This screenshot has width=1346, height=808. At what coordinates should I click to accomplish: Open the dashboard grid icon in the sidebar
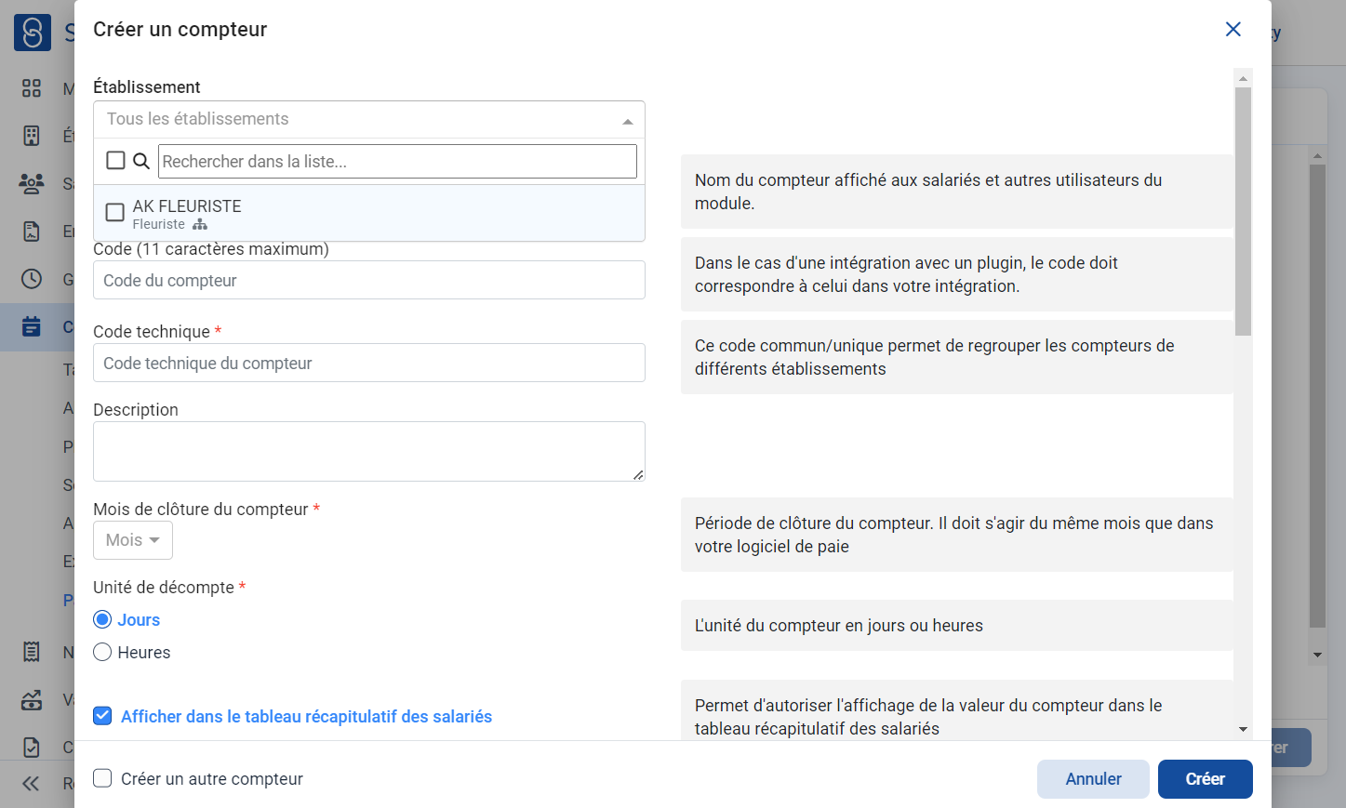[32, 88]
